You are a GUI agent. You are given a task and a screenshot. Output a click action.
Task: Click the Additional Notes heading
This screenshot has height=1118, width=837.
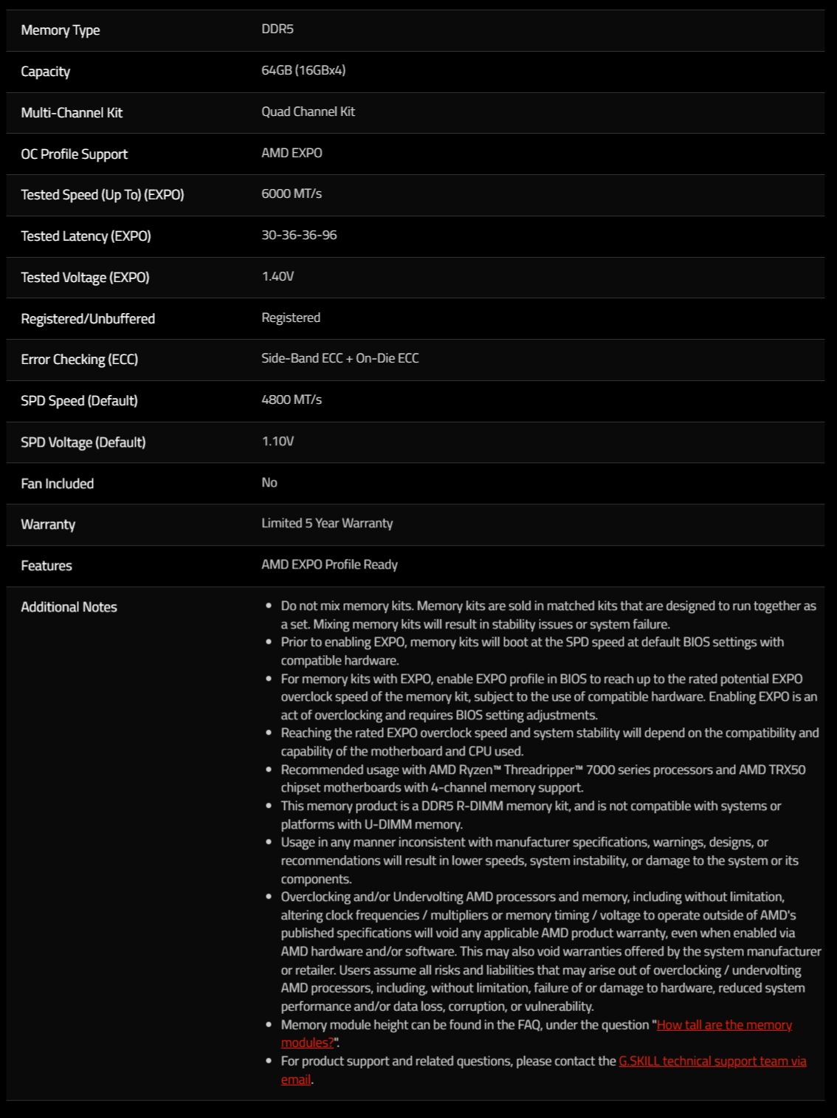click(69, 607)
